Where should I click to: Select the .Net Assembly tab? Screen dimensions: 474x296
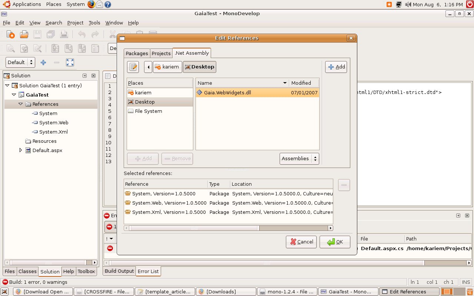[192, 53]
